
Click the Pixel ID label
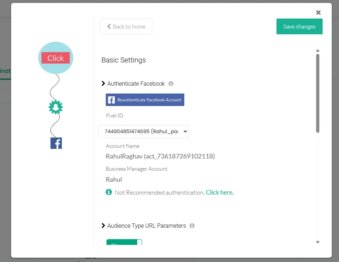114,116
